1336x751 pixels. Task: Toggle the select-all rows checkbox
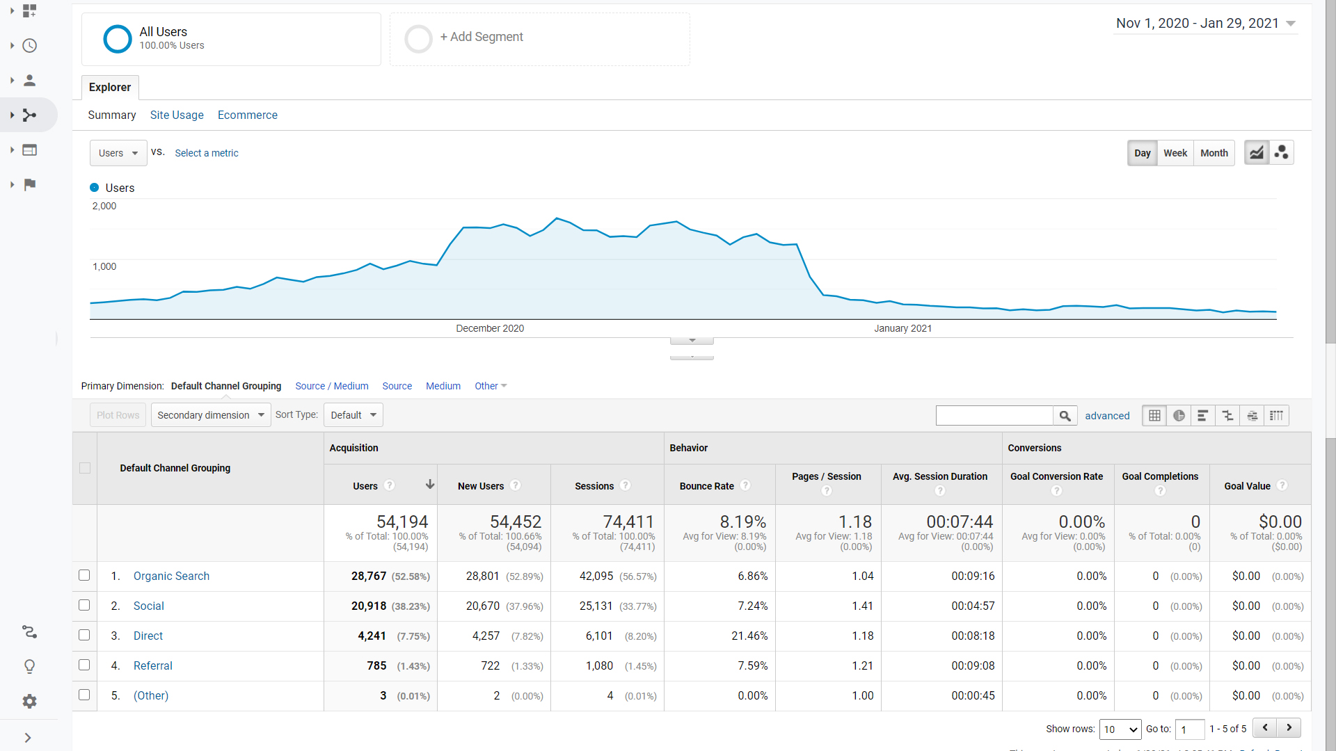pos(85,469)
